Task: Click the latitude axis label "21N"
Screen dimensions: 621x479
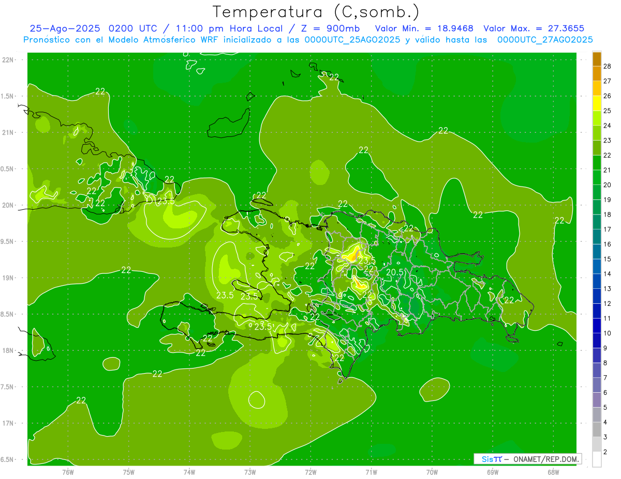Action: coord(8,132)
